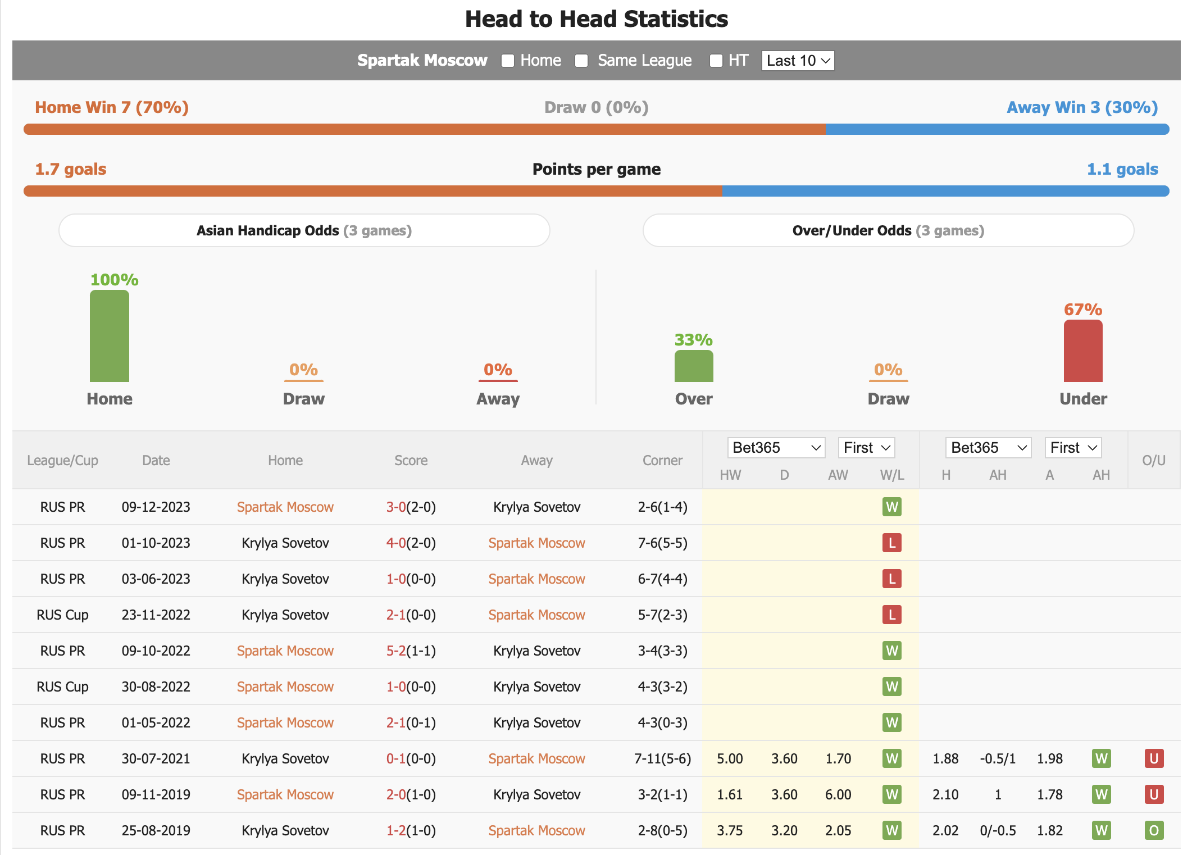
Task: Click the W badge for 30-08-2022 match
Action: 892,686
